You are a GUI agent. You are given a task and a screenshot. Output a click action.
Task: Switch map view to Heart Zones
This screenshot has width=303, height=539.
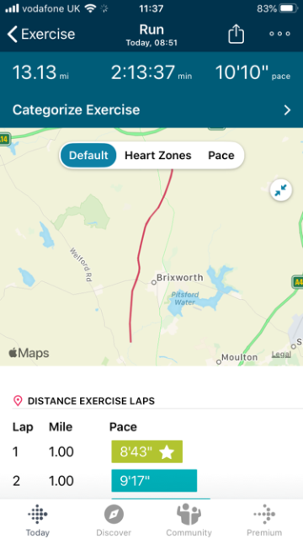pyautogui.click(x=158, y=155)
